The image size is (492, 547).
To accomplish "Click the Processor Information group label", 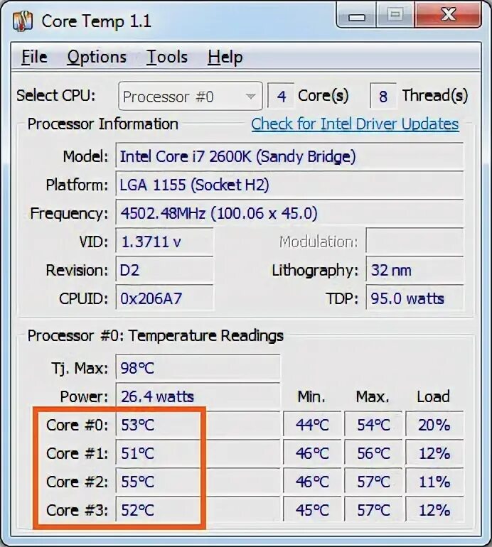I will point(102,124).
